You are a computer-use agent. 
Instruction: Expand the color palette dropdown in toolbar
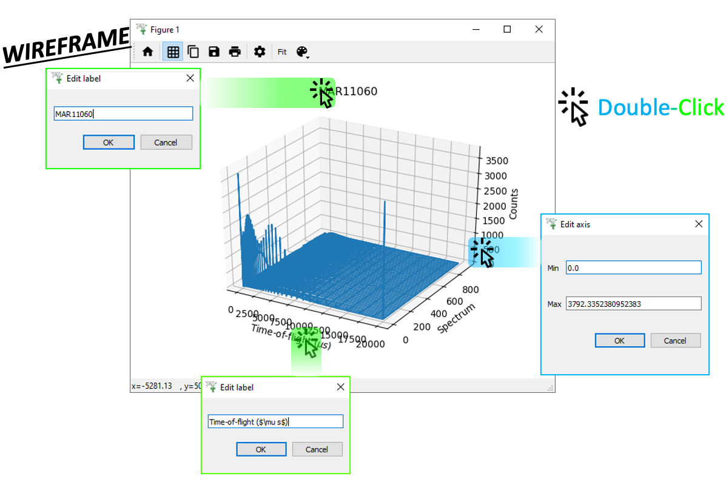[x=303, y=53]
